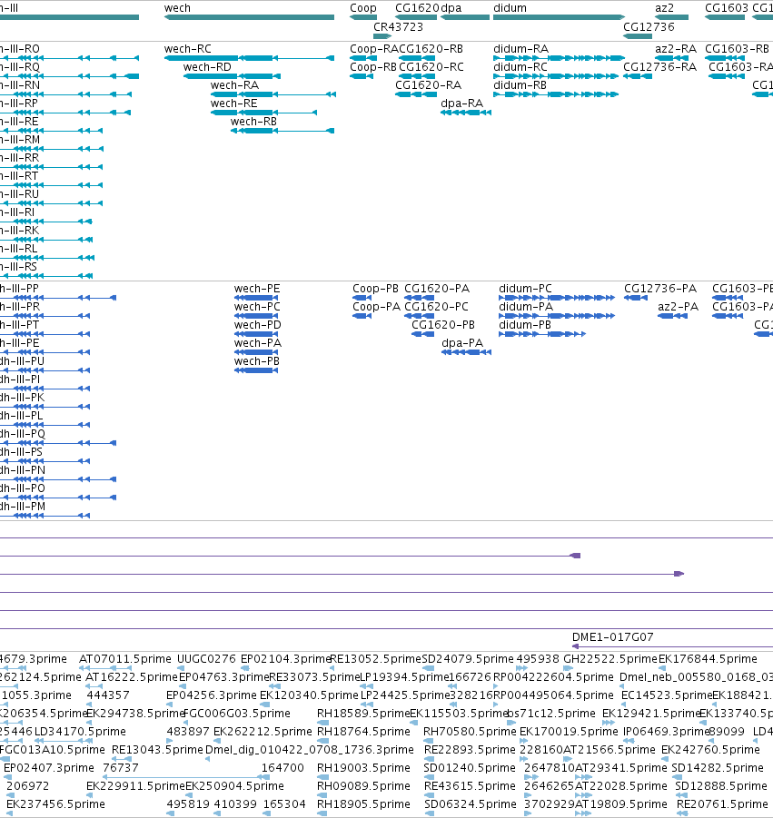This screenshot has height=818, width=773.
Task: Open the didum-RA transcript label
Action: [x=520, y=48]
